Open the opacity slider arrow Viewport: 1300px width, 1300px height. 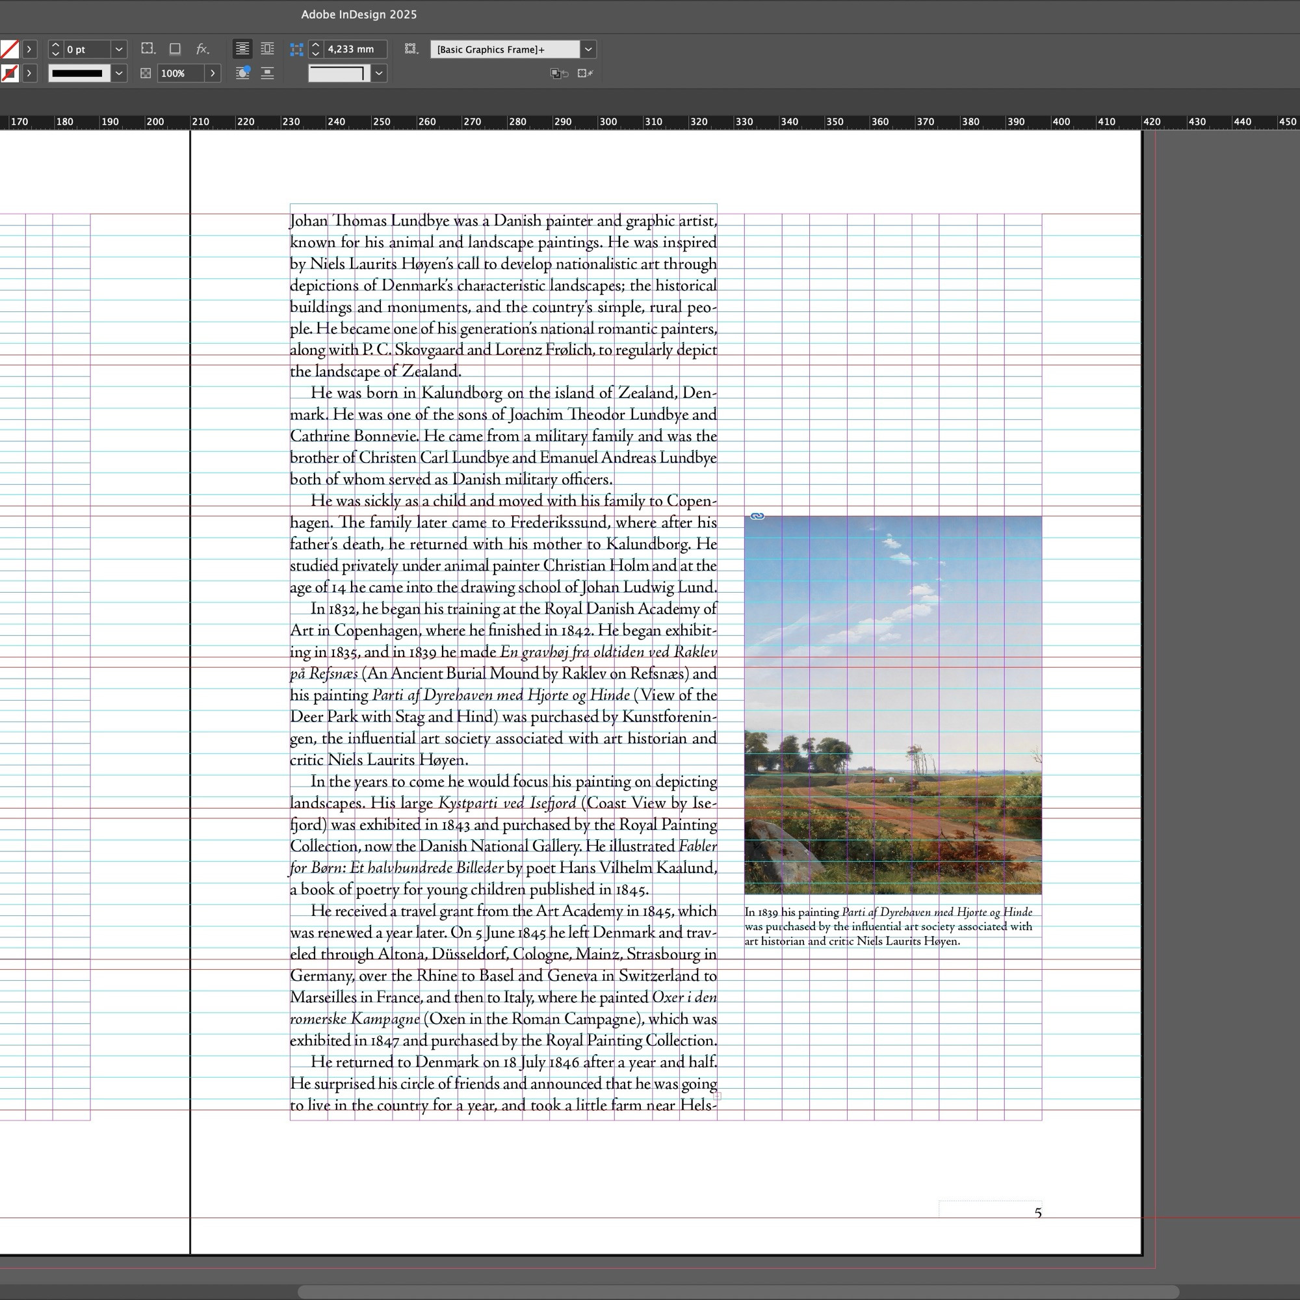click(x=213, y=73)
